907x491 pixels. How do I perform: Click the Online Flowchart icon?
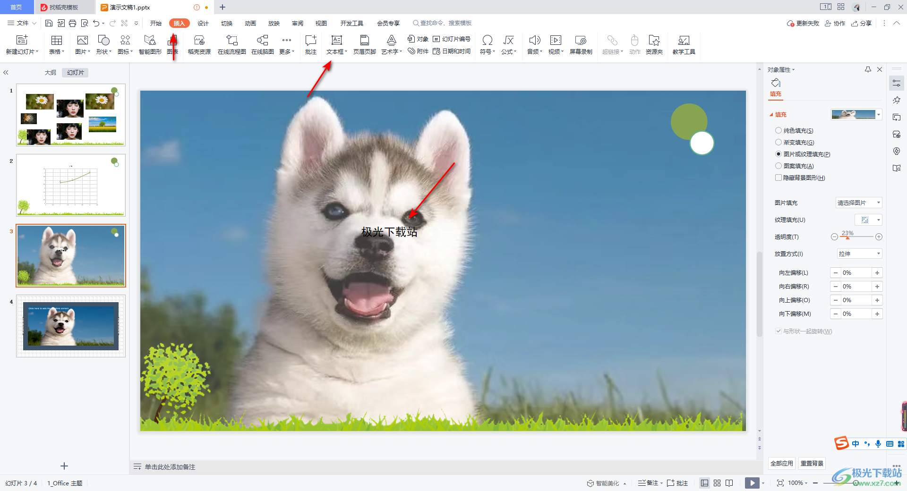point(231,41)
